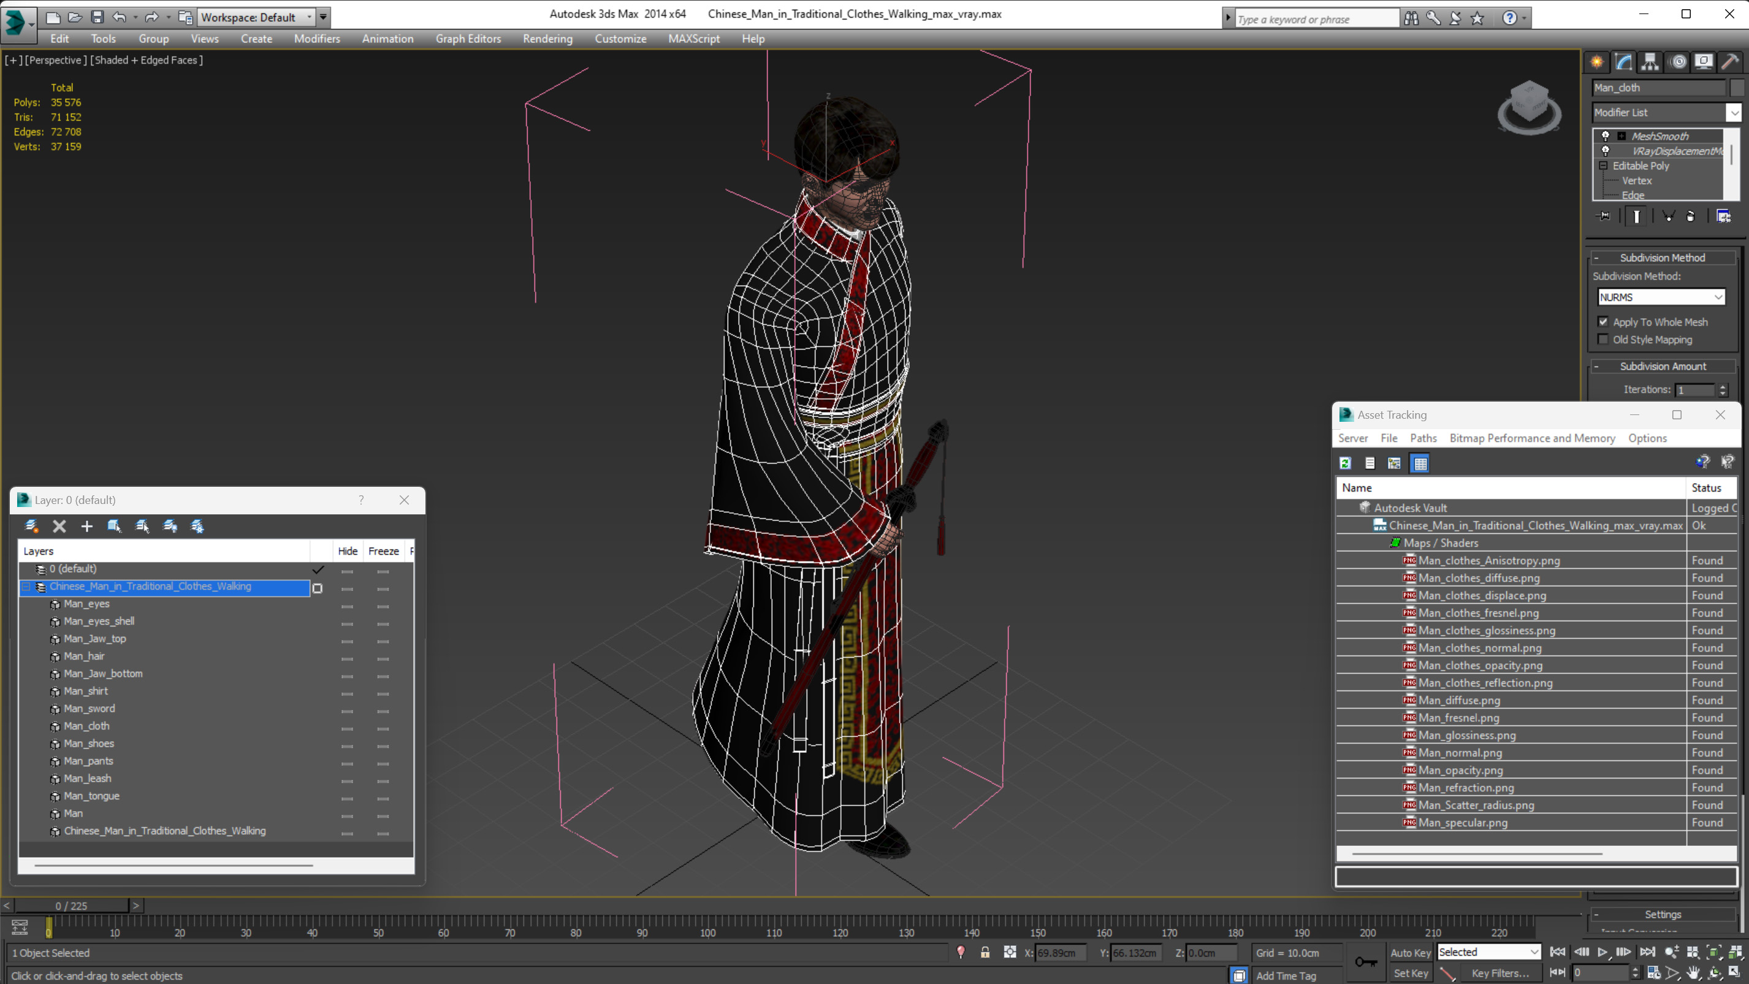Collapse the Editable Poly tree node

pyautogui.click(x=1604, y=166)
